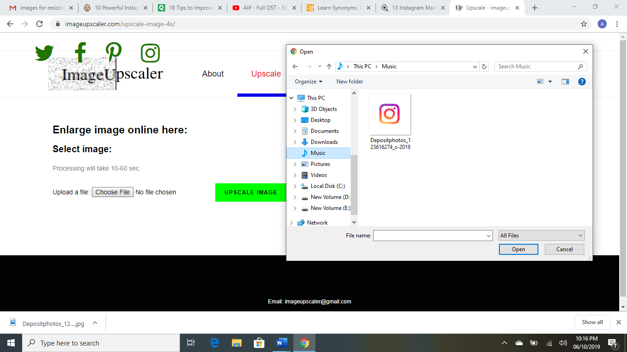Expand the Network tree node
The image size is (627, 352).
291,223
